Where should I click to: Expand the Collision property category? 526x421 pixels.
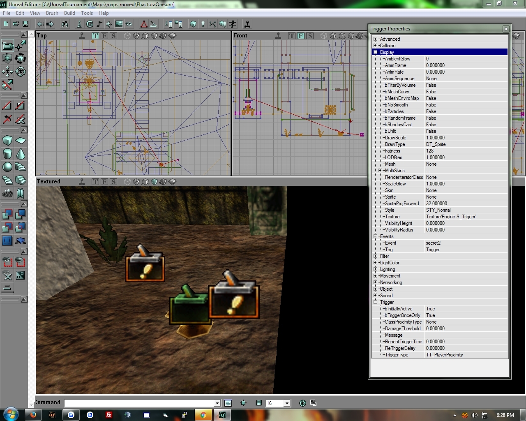(375, 46)
